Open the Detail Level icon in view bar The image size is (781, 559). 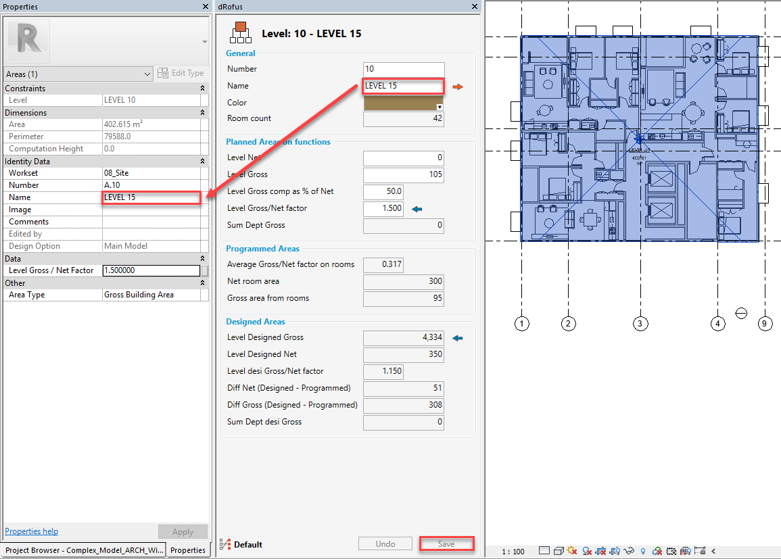point(543,552)
